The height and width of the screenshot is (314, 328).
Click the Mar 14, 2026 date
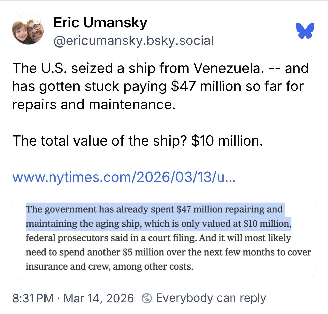(x=99, y=298)
